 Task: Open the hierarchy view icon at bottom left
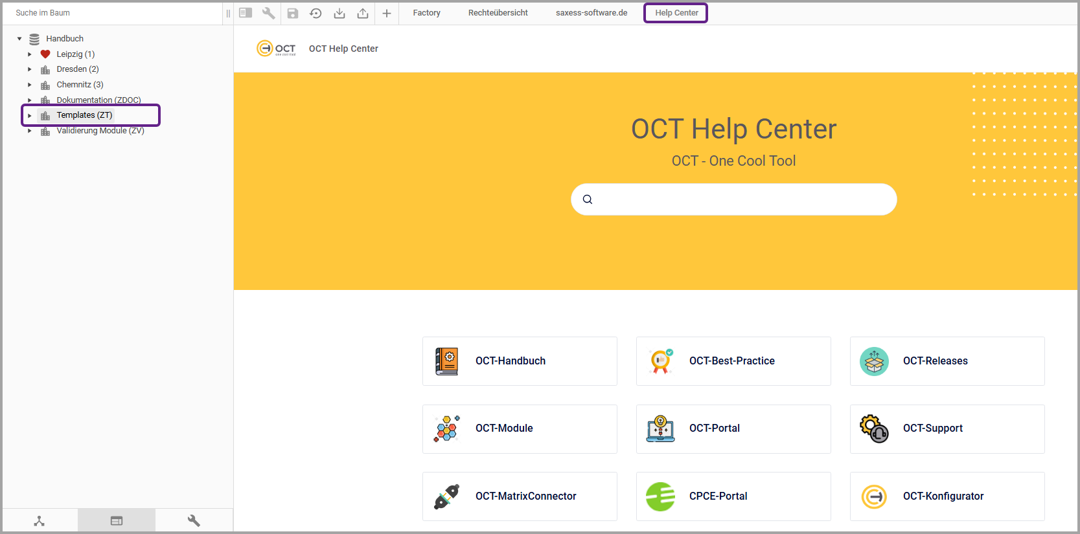coord(40,520)
